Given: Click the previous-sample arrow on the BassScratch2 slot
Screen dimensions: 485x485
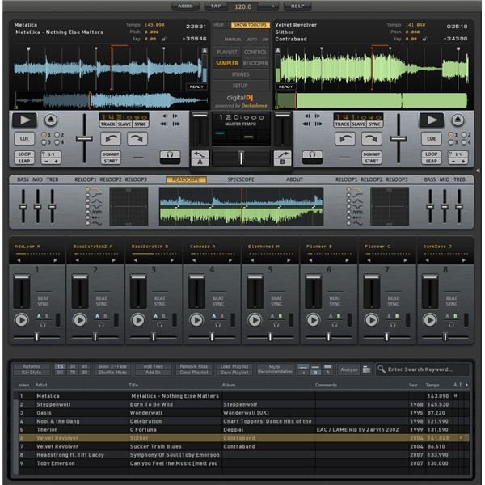Looking at the screenshot, I should tap(77, 260).
